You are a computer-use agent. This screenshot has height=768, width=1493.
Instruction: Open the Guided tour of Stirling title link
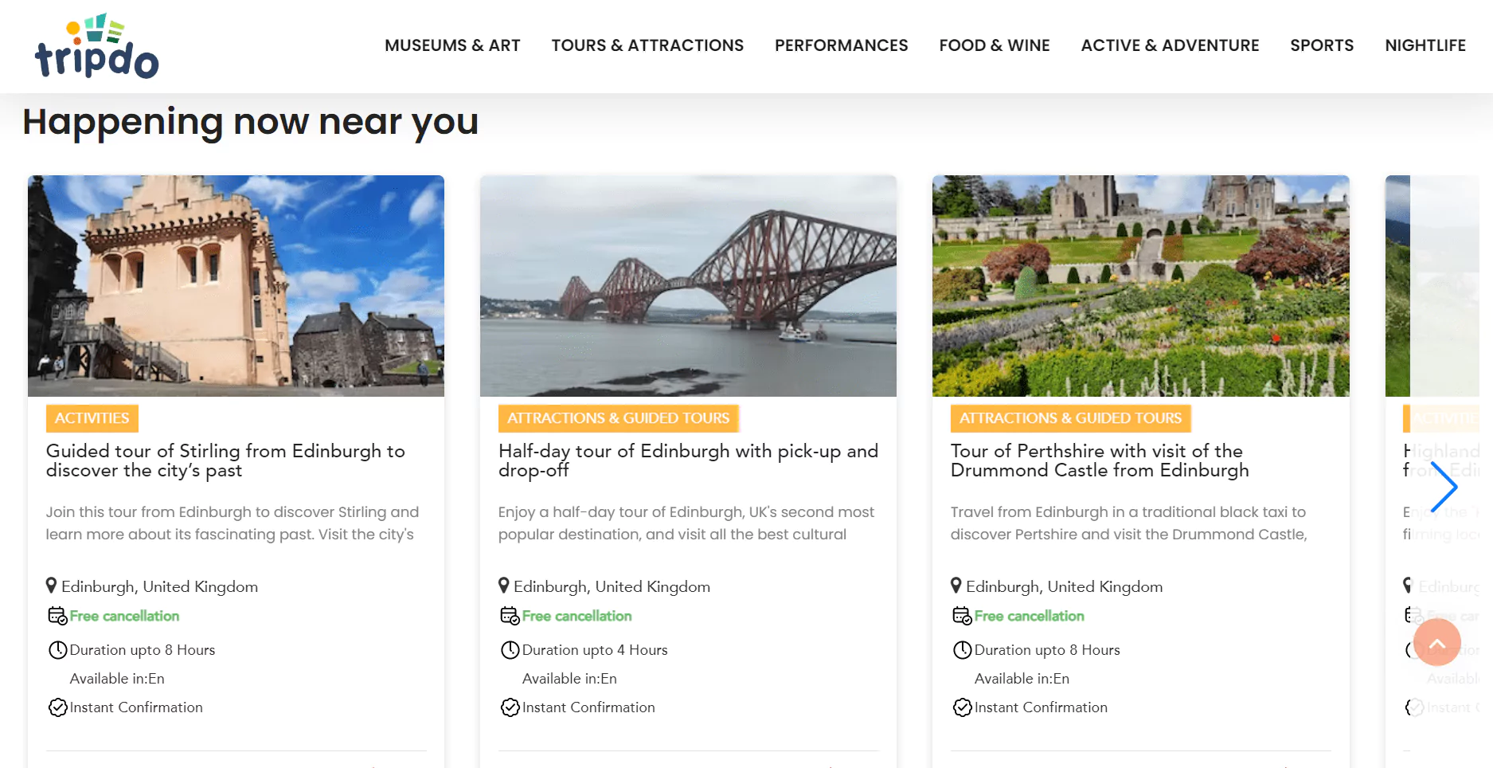225,460
